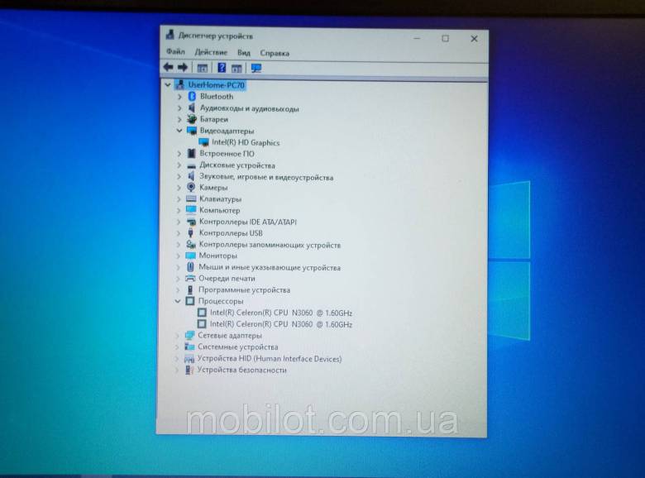Close the Диспетчер устройств window
The image size is (645, 478).
click(x=474, y=39)
